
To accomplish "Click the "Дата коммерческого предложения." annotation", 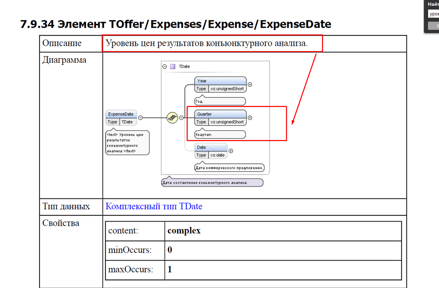I will click(x=230, y=167).
